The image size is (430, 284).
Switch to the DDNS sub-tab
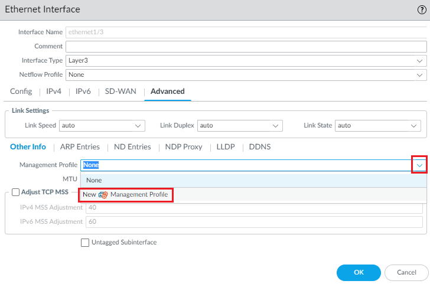pyautogui.click(x=259, y=147)
